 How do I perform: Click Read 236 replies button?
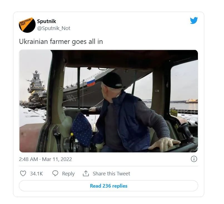point(109,186)
